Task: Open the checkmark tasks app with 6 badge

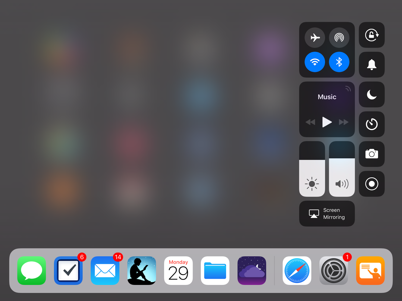Action: (68, 271)
